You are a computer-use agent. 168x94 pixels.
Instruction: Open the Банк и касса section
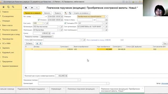pyautogui.click(x=7, y=25)
